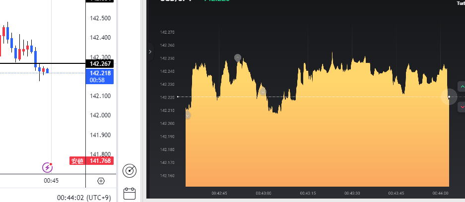The image size is (465, 202).
Task: Select the trade marker near 142.225
Action: (x=263, y=92)
